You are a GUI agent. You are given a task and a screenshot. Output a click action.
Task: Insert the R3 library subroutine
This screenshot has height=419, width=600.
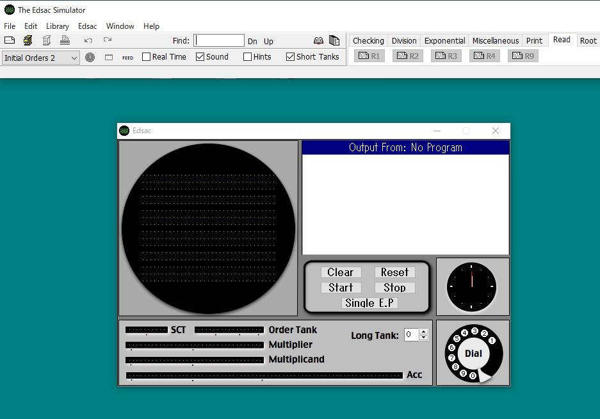(446, 56)
